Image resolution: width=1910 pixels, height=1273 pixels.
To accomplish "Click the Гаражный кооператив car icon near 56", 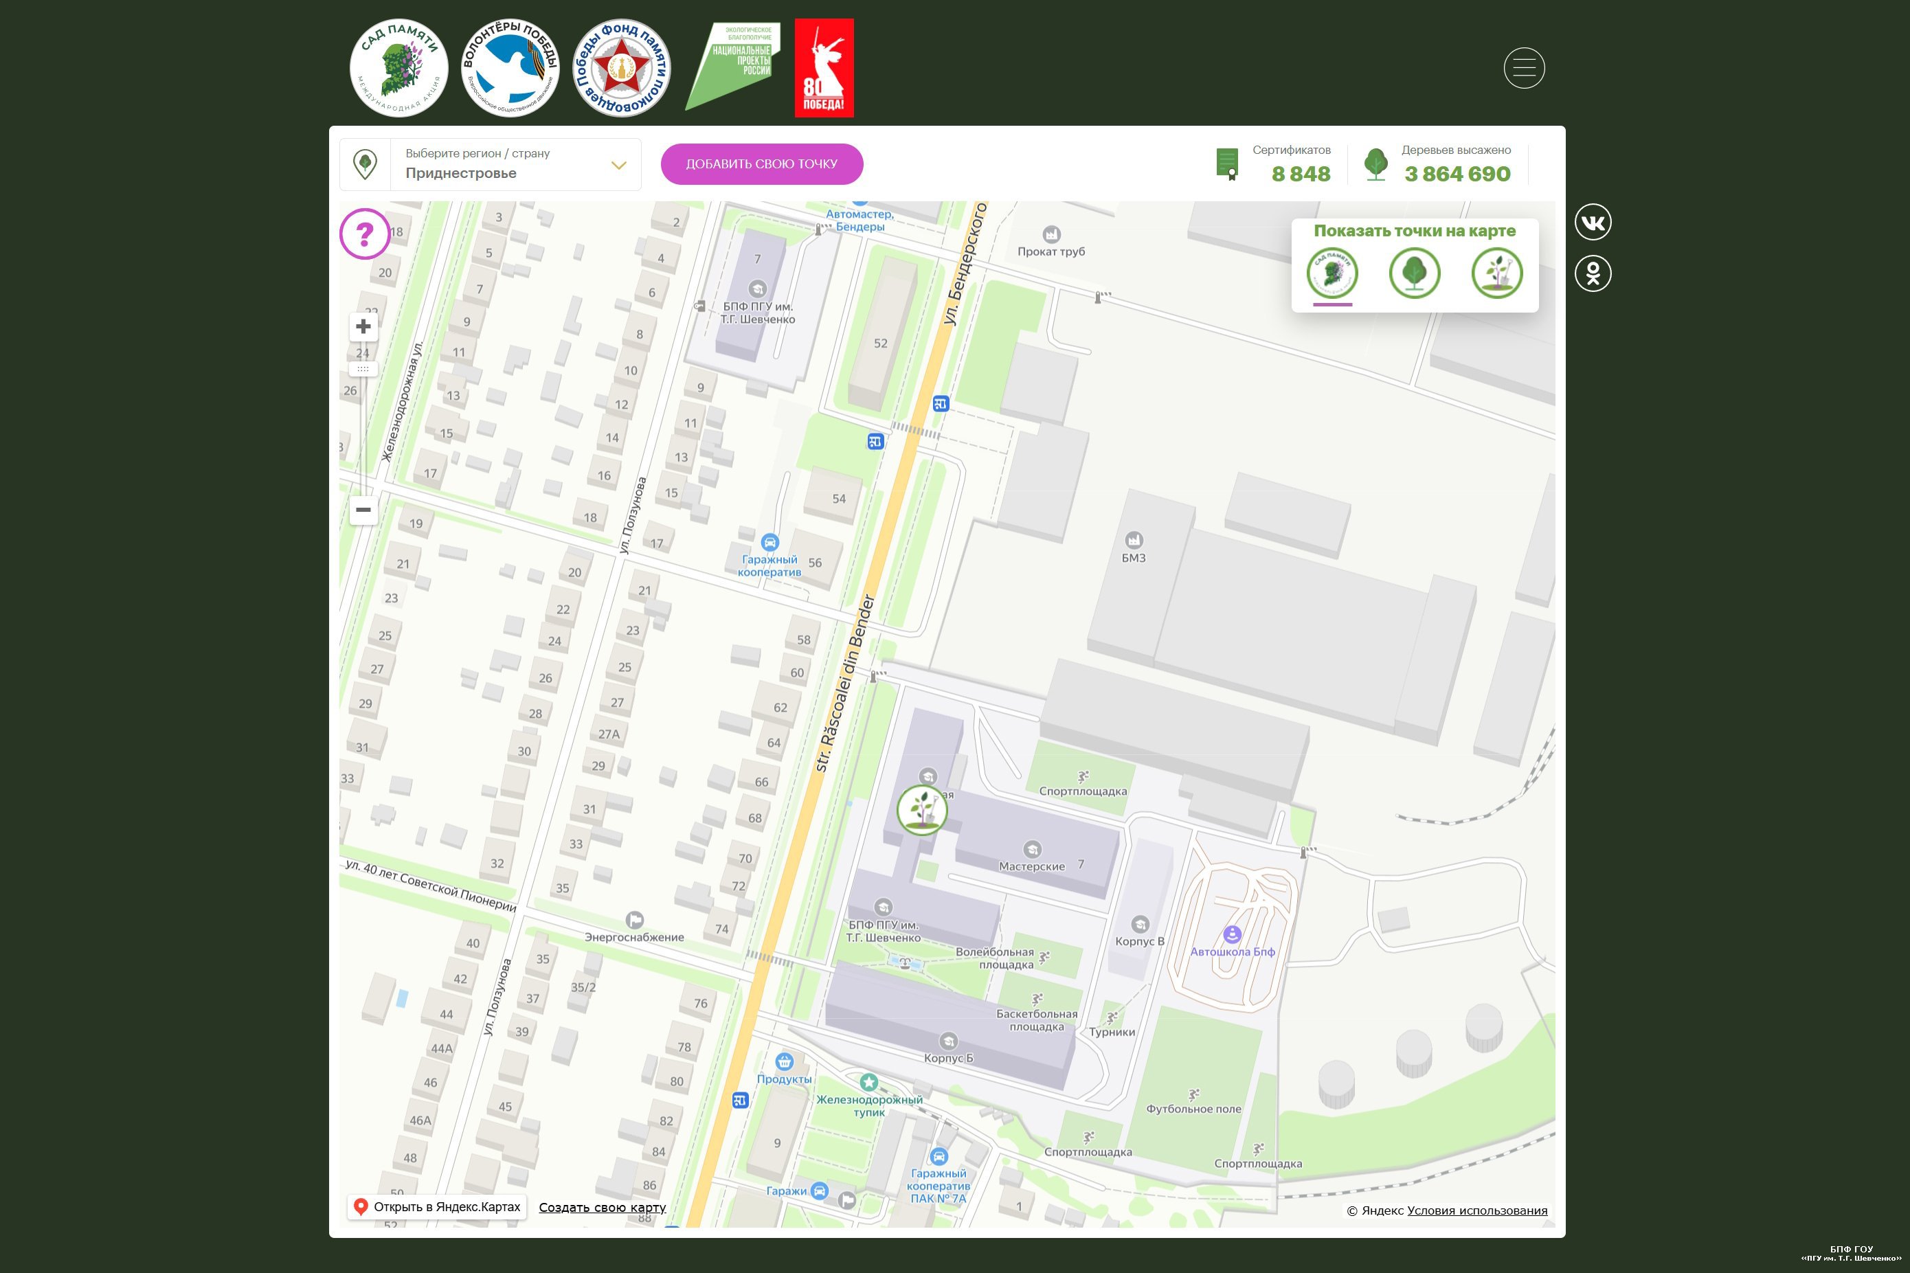I will pyautogui.click(x=769, y=542).
